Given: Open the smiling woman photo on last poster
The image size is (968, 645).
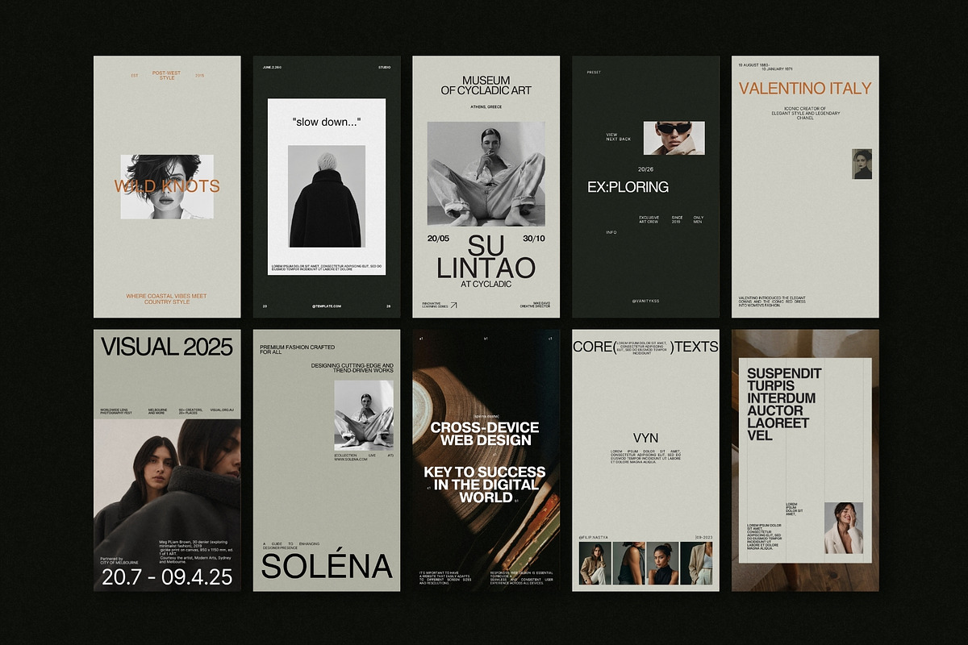Looking at the screenshot, I should [x=844, y=528].
